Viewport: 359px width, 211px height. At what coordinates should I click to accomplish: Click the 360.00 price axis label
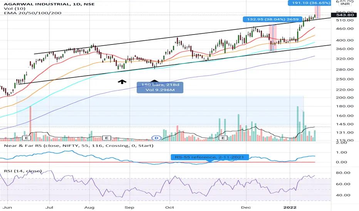tap(345, 49)
